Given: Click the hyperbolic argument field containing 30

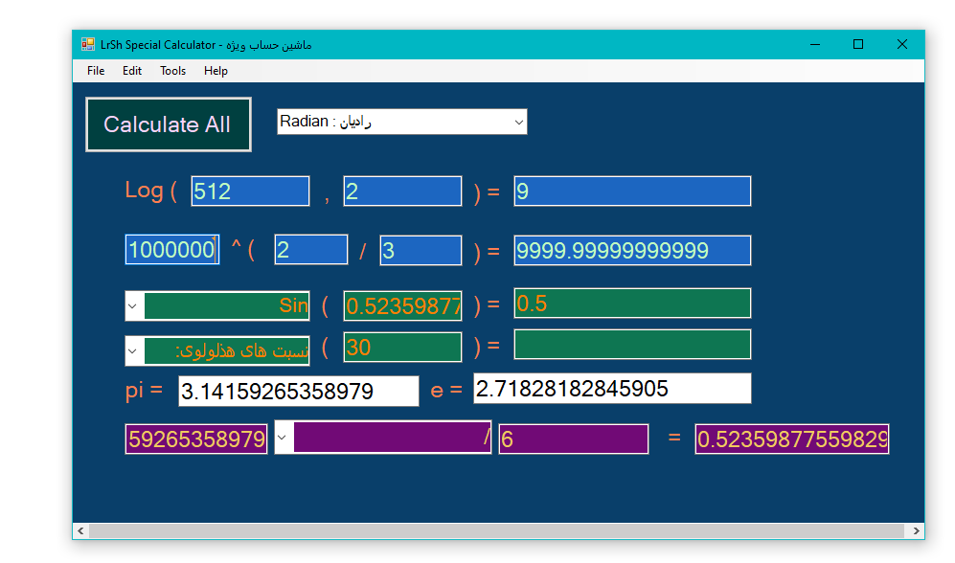Looking at the screenshot, I should [x=402, y=348].
